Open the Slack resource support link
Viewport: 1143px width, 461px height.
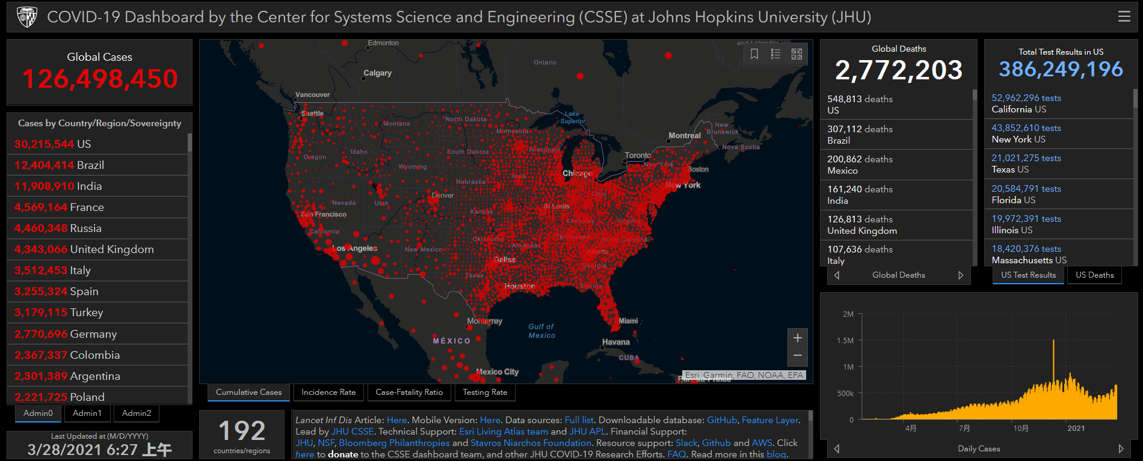point(686,443)
